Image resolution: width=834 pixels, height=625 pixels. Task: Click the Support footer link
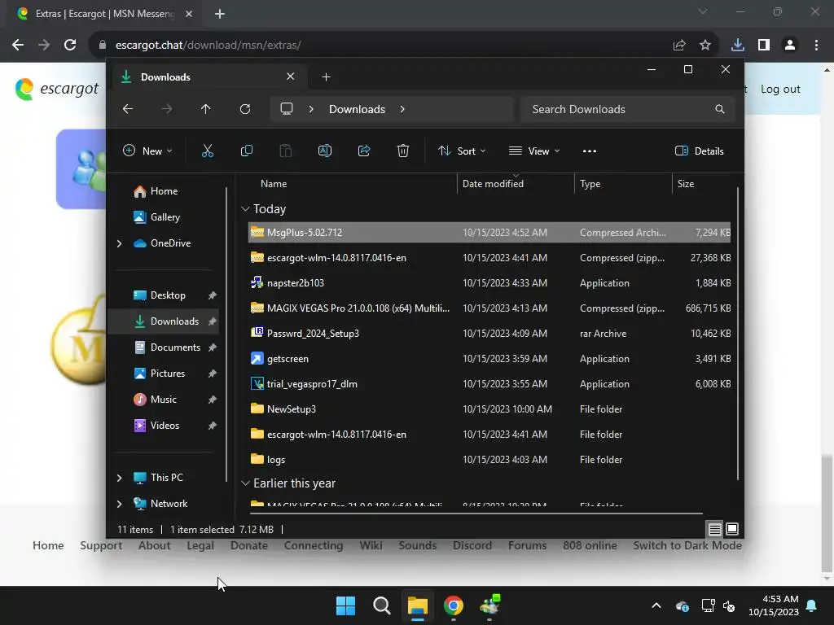(x=101, y=545)
